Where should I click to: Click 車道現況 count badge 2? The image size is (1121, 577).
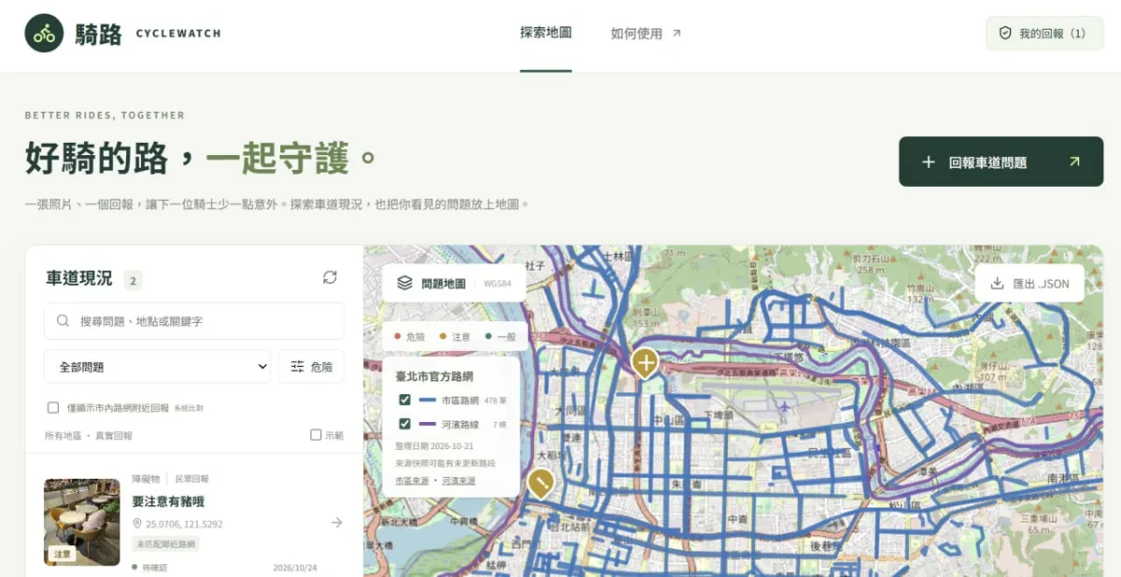coord(134,280)
